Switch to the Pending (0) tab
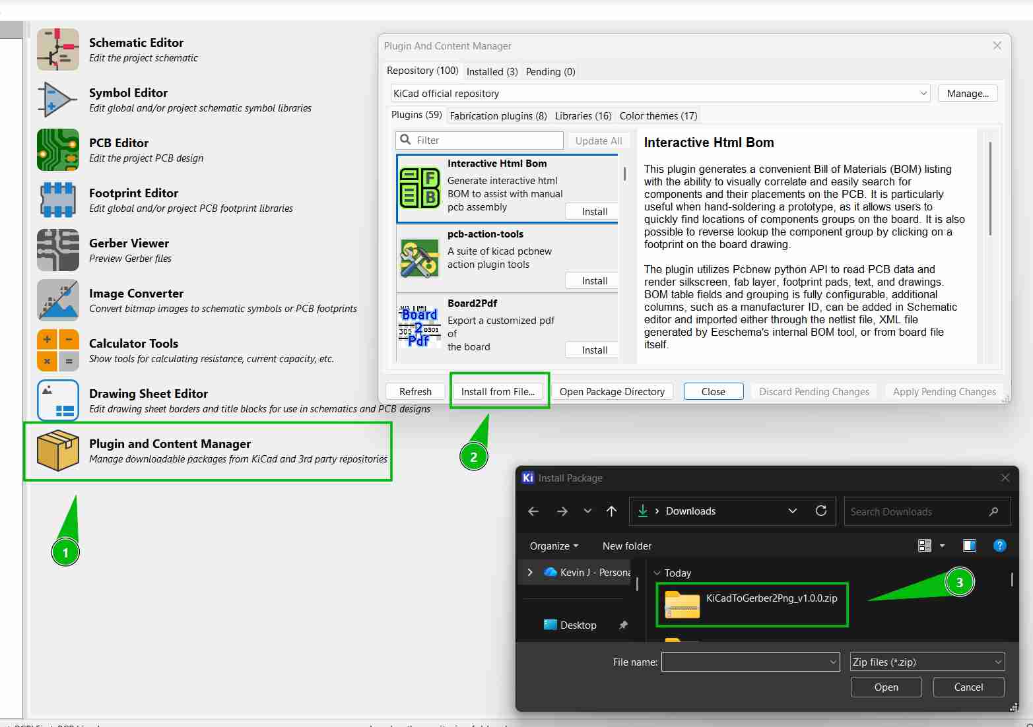Image resolution: width=1033 pixels, height=727 pixels. (550, 72)
